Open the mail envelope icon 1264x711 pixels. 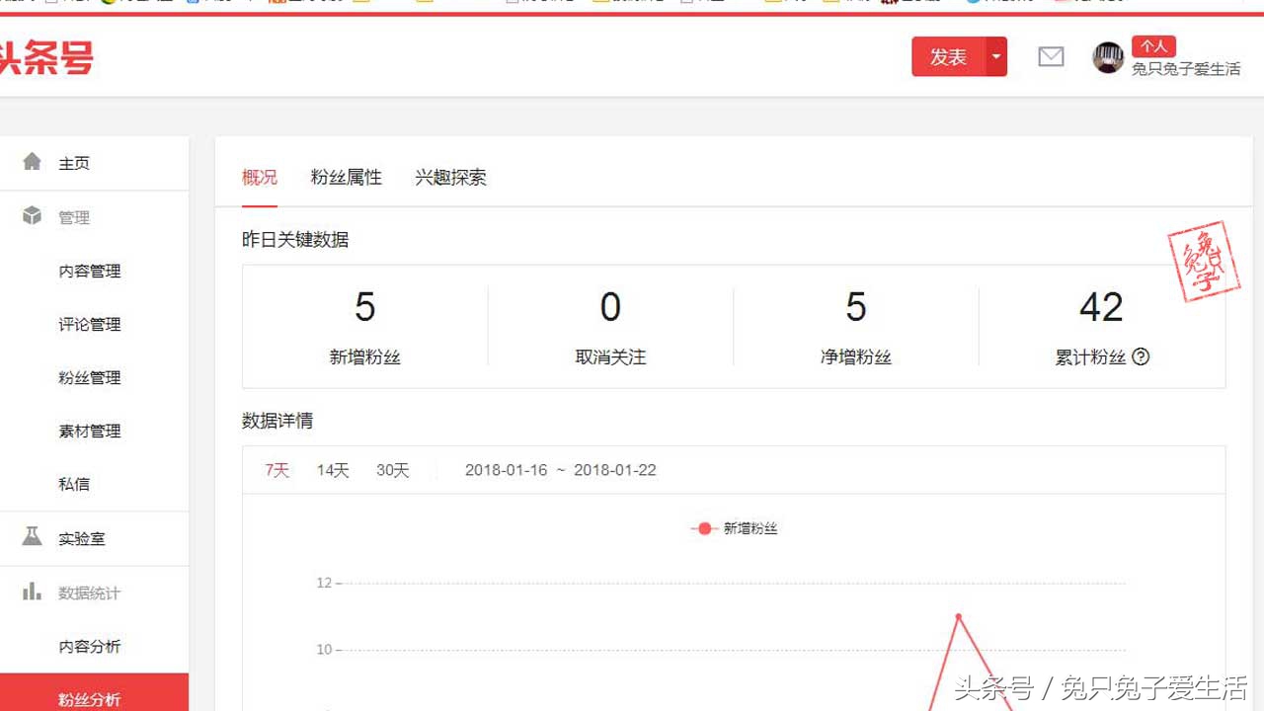click(1050, 56)
